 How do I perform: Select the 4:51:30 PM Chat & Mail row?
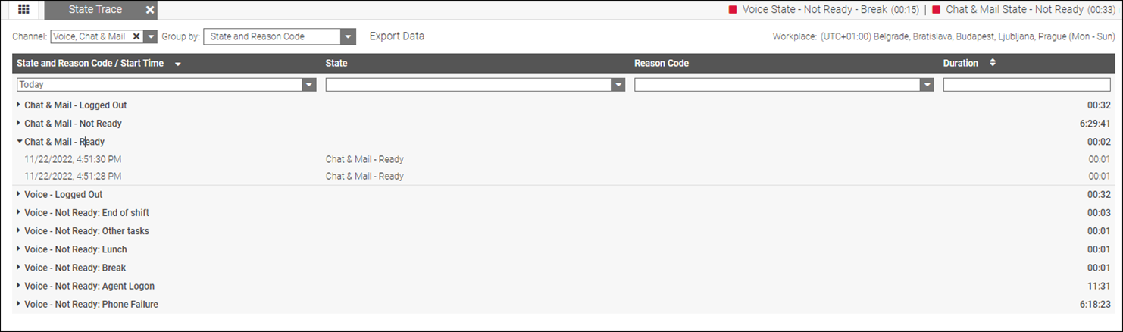click(x=73, y=160)
